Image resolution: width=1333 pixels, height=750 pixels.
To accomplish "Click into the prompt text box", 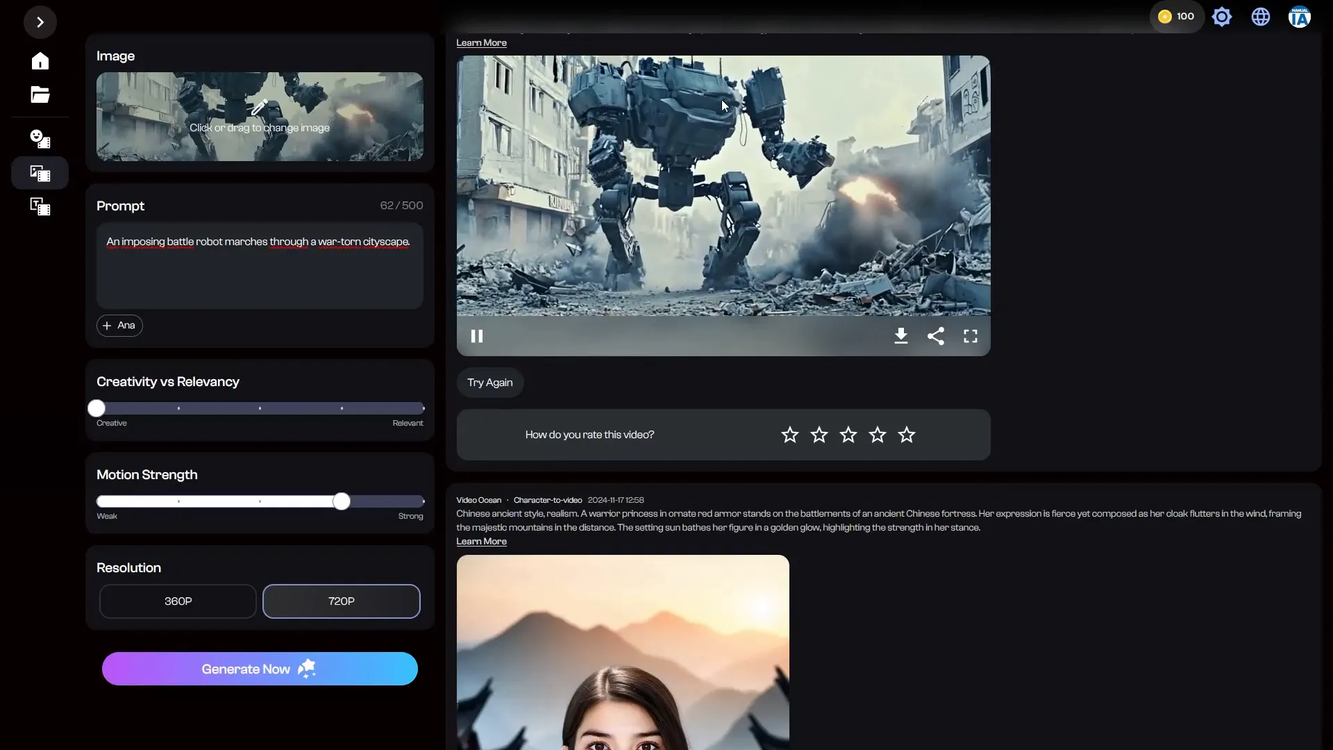I will pos(260,265).
